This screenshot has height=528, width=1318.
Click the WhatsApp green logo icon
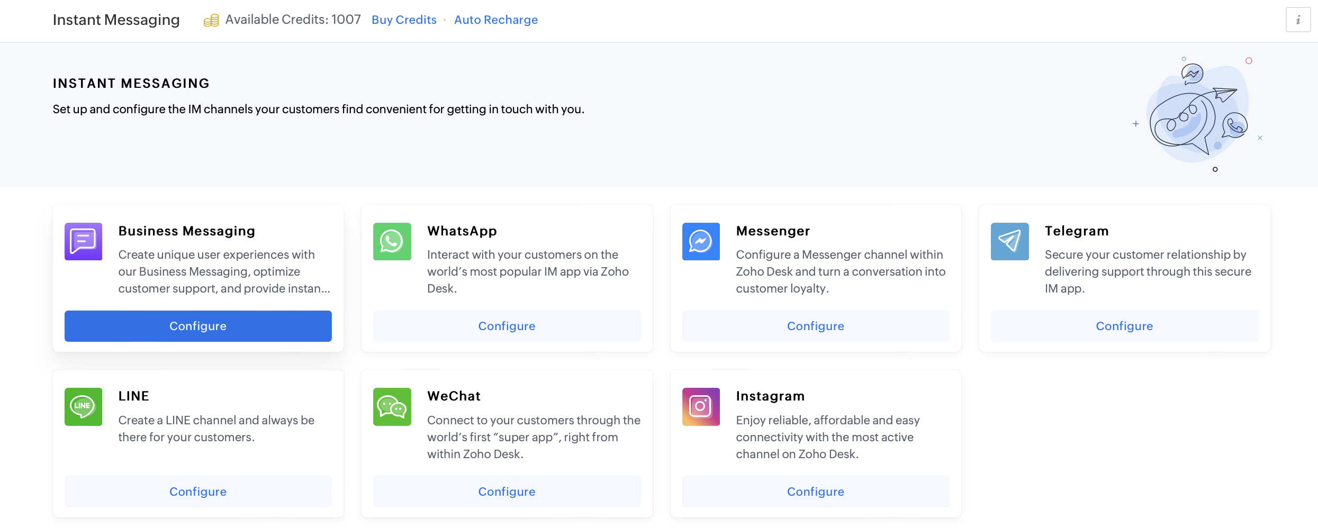[392, 241]
